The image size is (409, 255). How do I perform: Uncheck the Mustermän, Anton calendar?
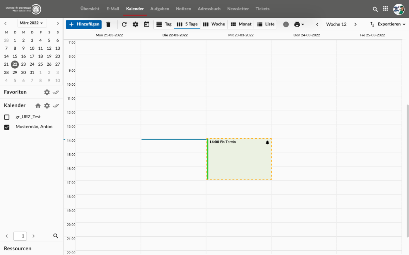[7, 127]
